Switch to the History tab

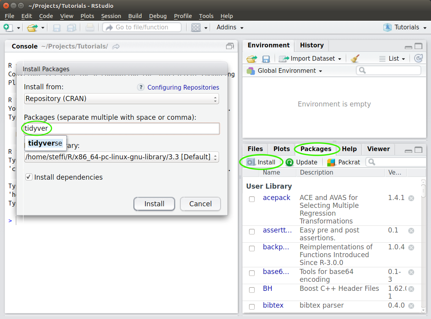pos(312,45)
